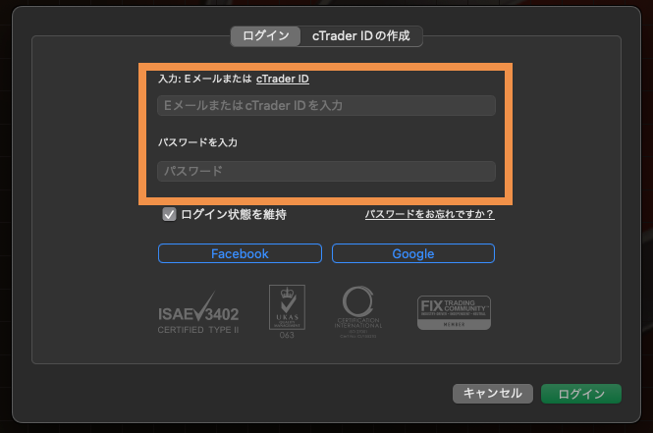Sign in with the Google button
The image size is (653, 433).
(x=413, y=253)
